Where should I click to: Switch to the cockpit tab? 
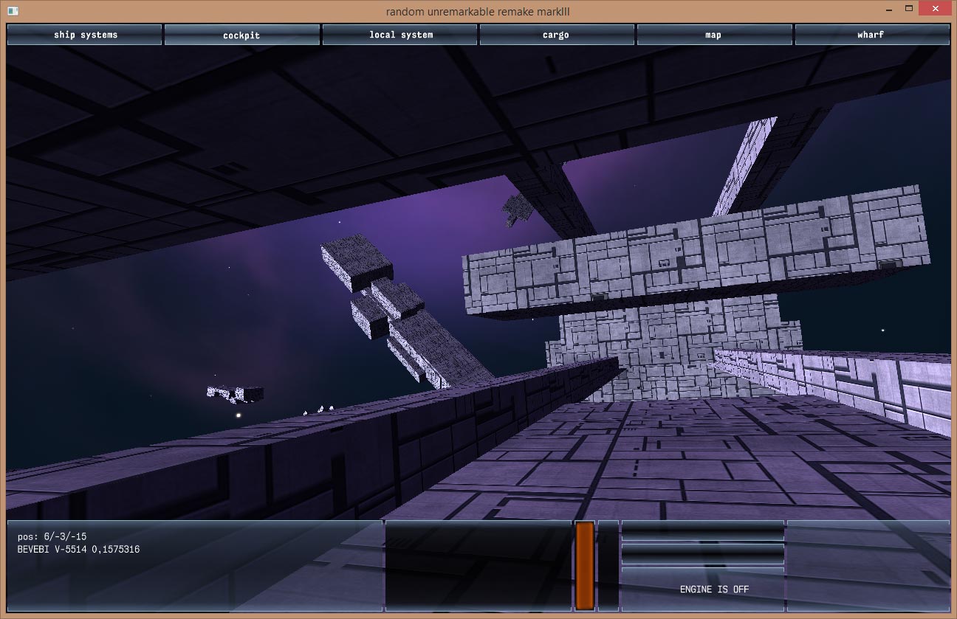click(x=241, y=35)
